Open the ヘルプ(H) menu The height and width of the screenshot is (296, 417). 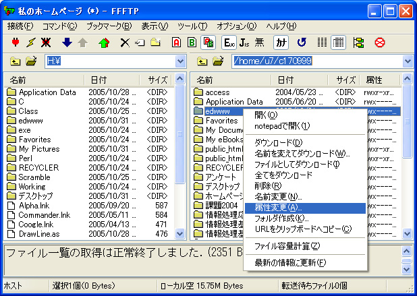click(281, 26)
